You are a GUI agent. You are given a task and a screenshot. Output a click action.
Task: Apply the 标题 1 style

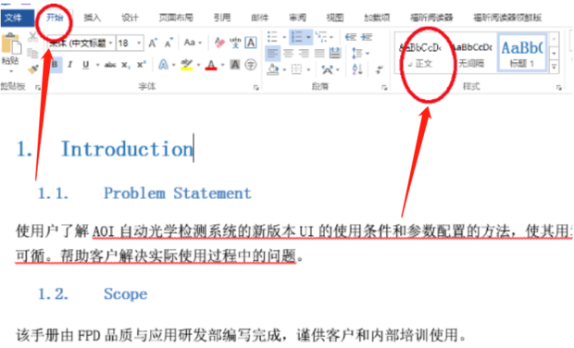pos(522,53)
